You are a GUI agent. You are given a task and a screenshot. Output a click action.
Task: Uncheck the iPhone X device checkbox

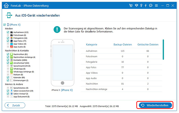pos(4,25)
